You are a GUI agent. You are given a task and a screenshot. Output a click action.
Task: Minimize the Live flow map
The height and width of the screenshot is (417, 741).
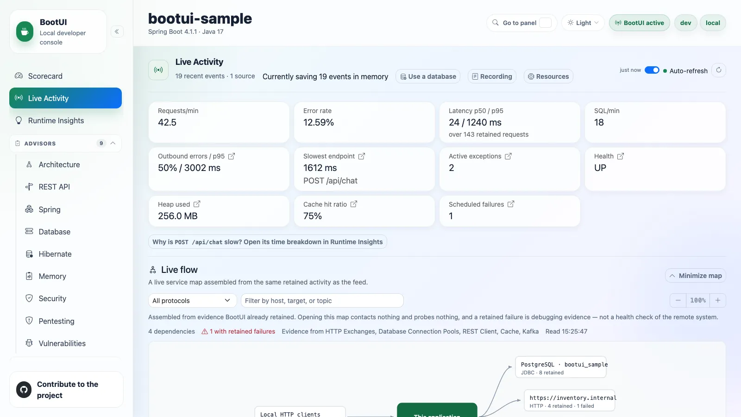(696, 276)
